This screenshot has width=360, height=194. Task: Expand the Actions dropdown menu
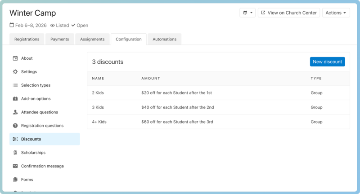pyautogui.click(x=336, y=13)
